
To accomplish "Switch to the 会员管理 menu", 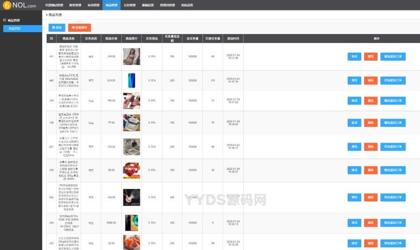I will [x=93, y=5].
